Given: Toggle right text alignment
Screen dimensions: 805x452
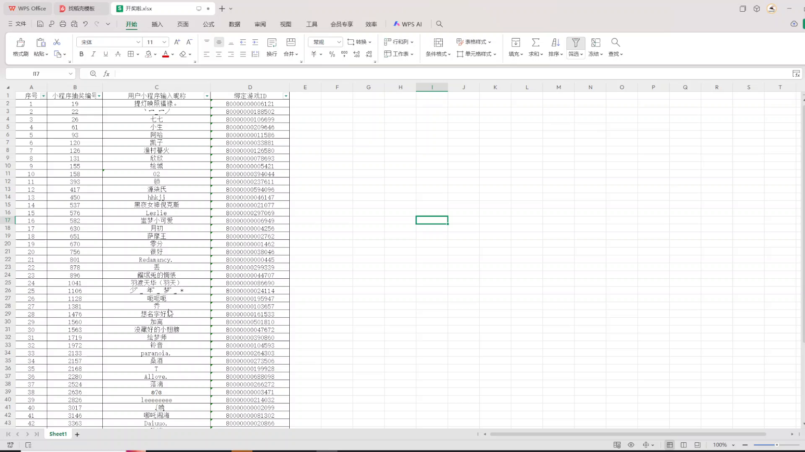Looking at the screenshot, I should coord(231,54).
